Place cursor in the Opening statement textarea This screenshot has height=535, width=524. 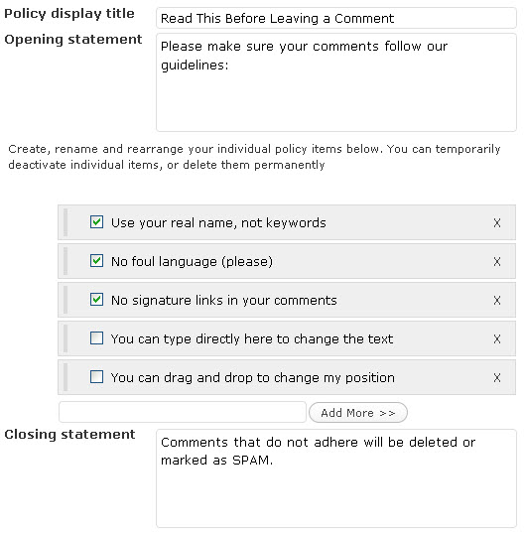pyautogui.click(x=336, y=82)
